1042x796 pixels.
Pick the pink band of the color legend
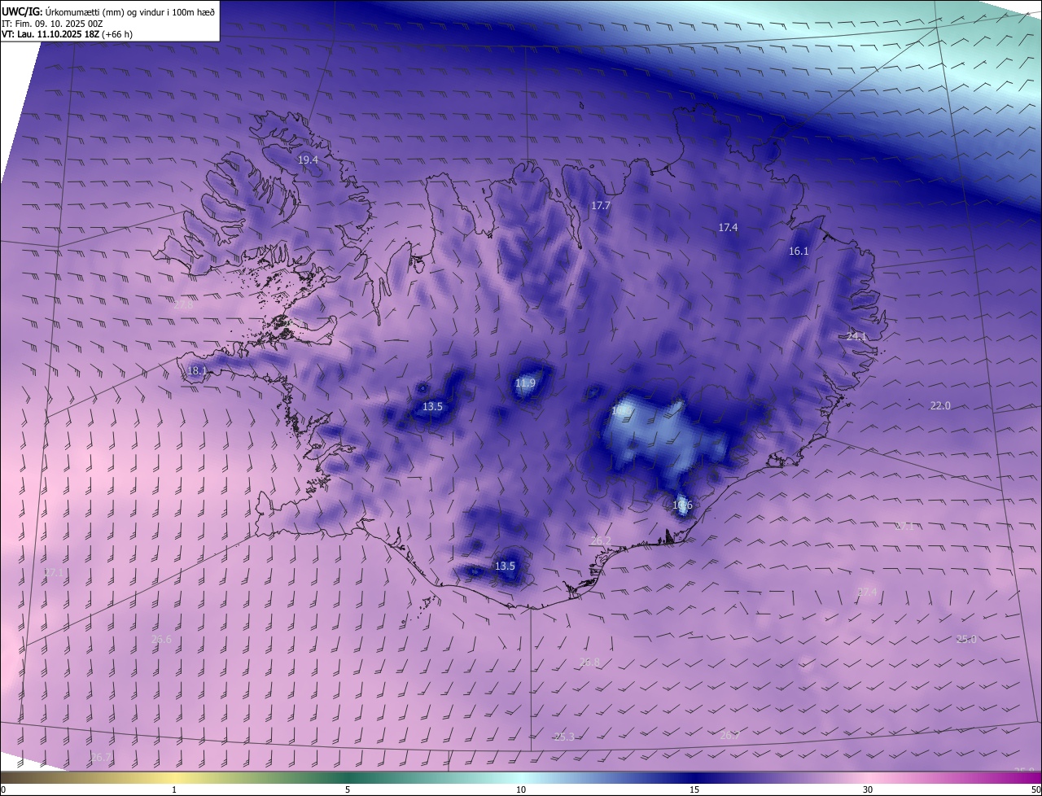[868, 777]
